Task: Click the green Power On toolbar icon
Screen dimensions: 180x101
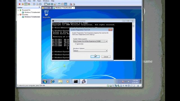Action: pos(26,4)
